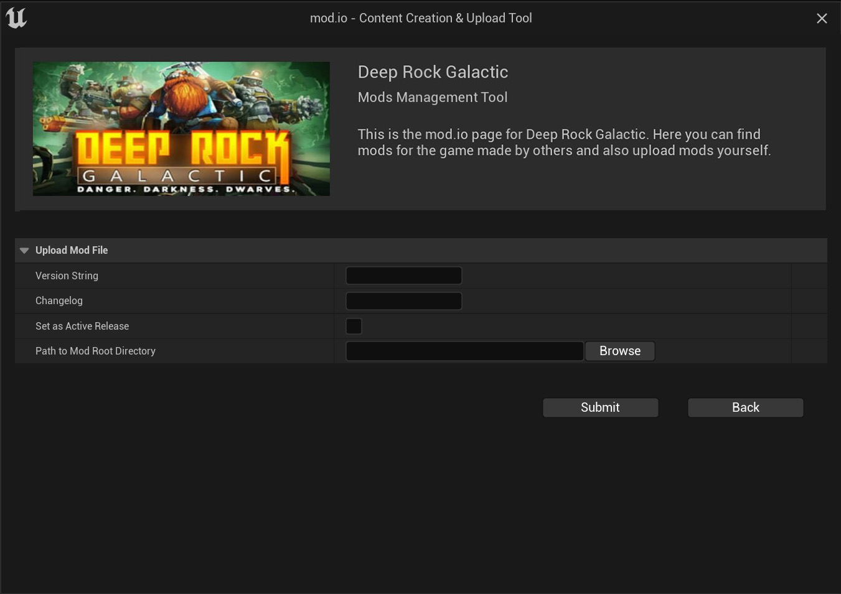Image resolution: width=841 pixels, height=594 pixels.
Task: Click the Mods Management Tool subtitle
Action: tap(433, 98)
